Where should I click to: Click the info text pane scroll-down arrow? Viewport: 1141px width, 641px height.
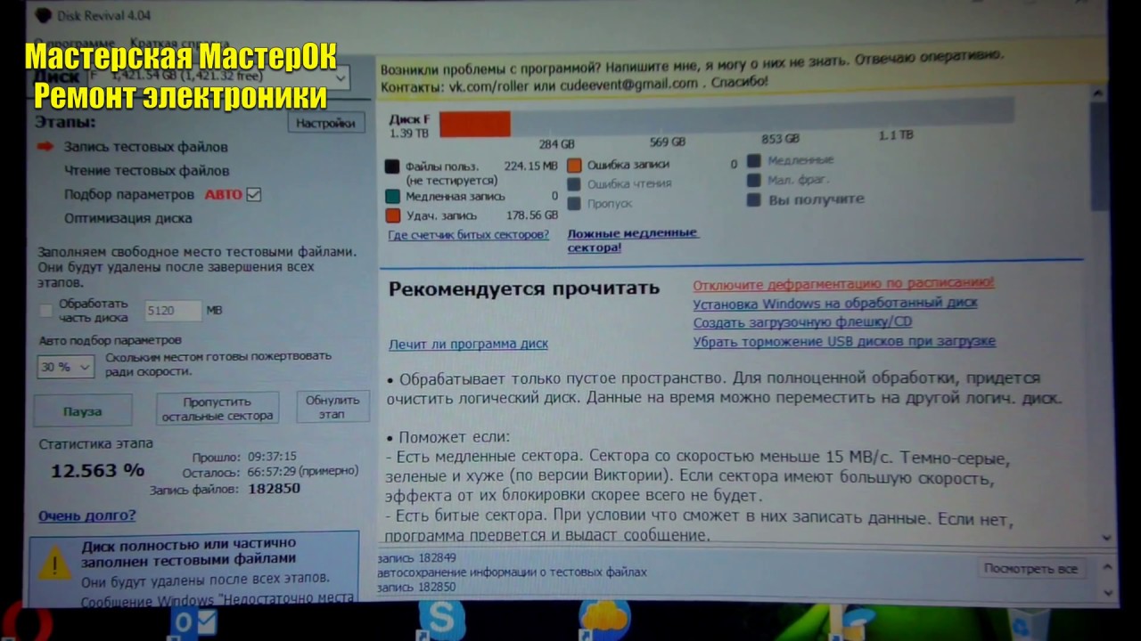[x=1106, y=538]
